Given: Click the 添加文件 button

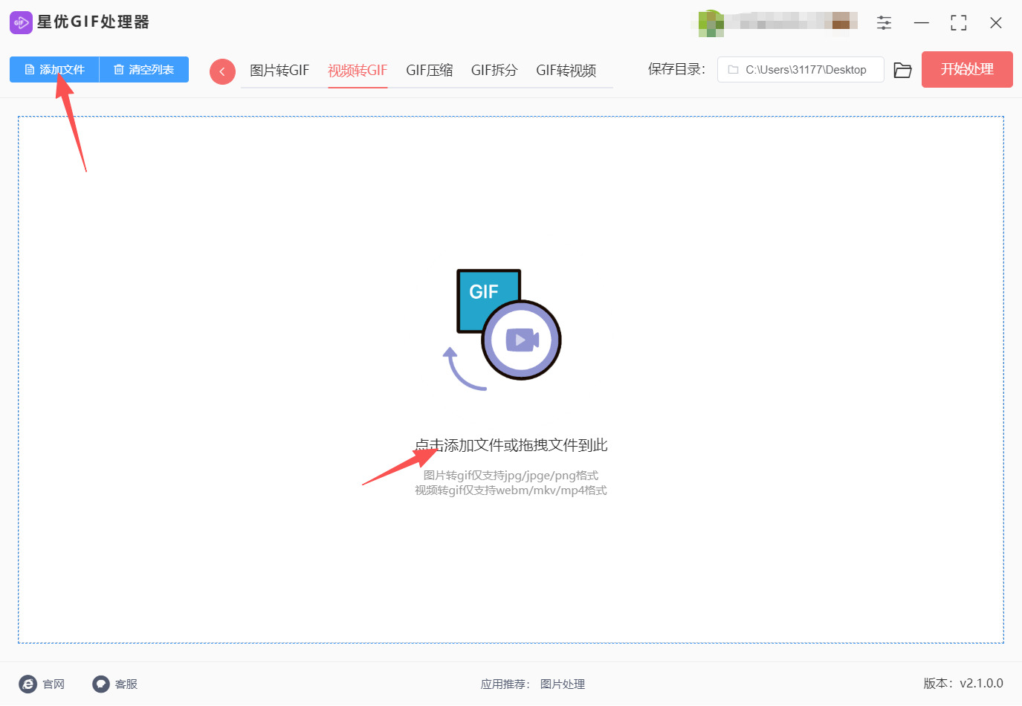Looking at the screenshot, I should tap(54, 70).
